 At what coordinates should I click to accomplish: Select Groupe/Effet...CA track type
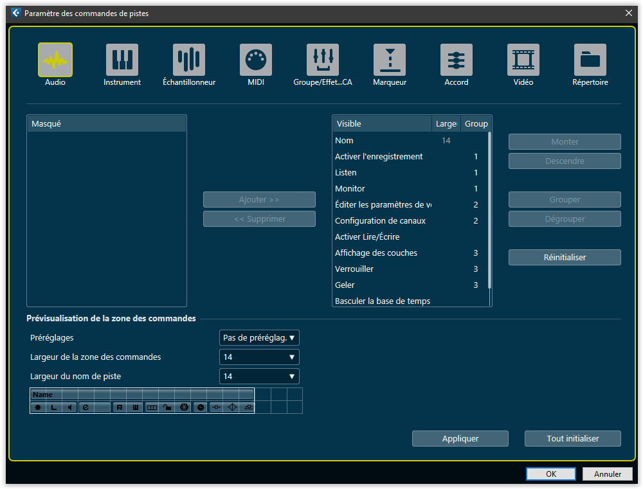323,60
